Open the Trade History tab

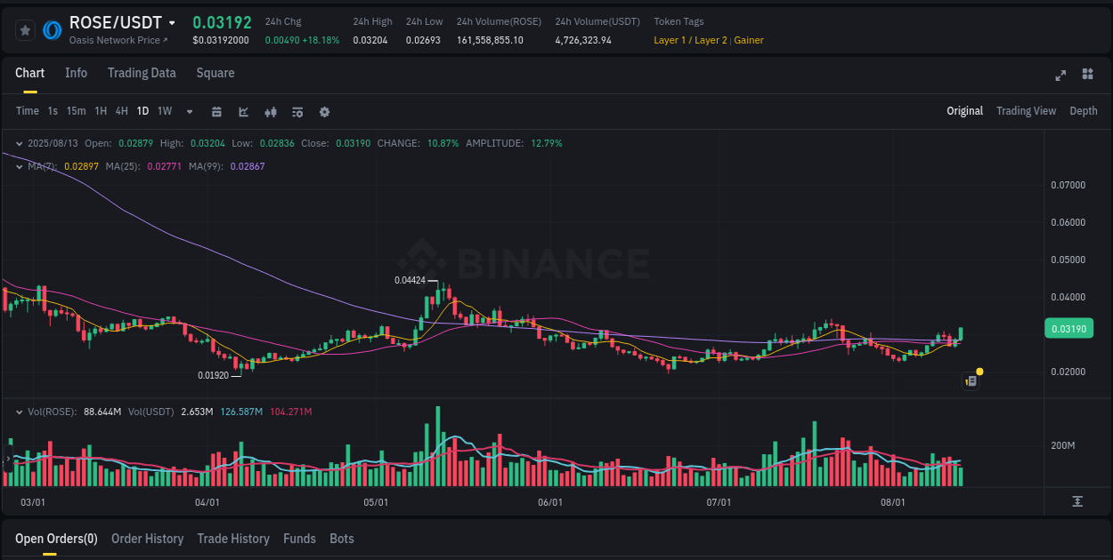coord(233,539)
